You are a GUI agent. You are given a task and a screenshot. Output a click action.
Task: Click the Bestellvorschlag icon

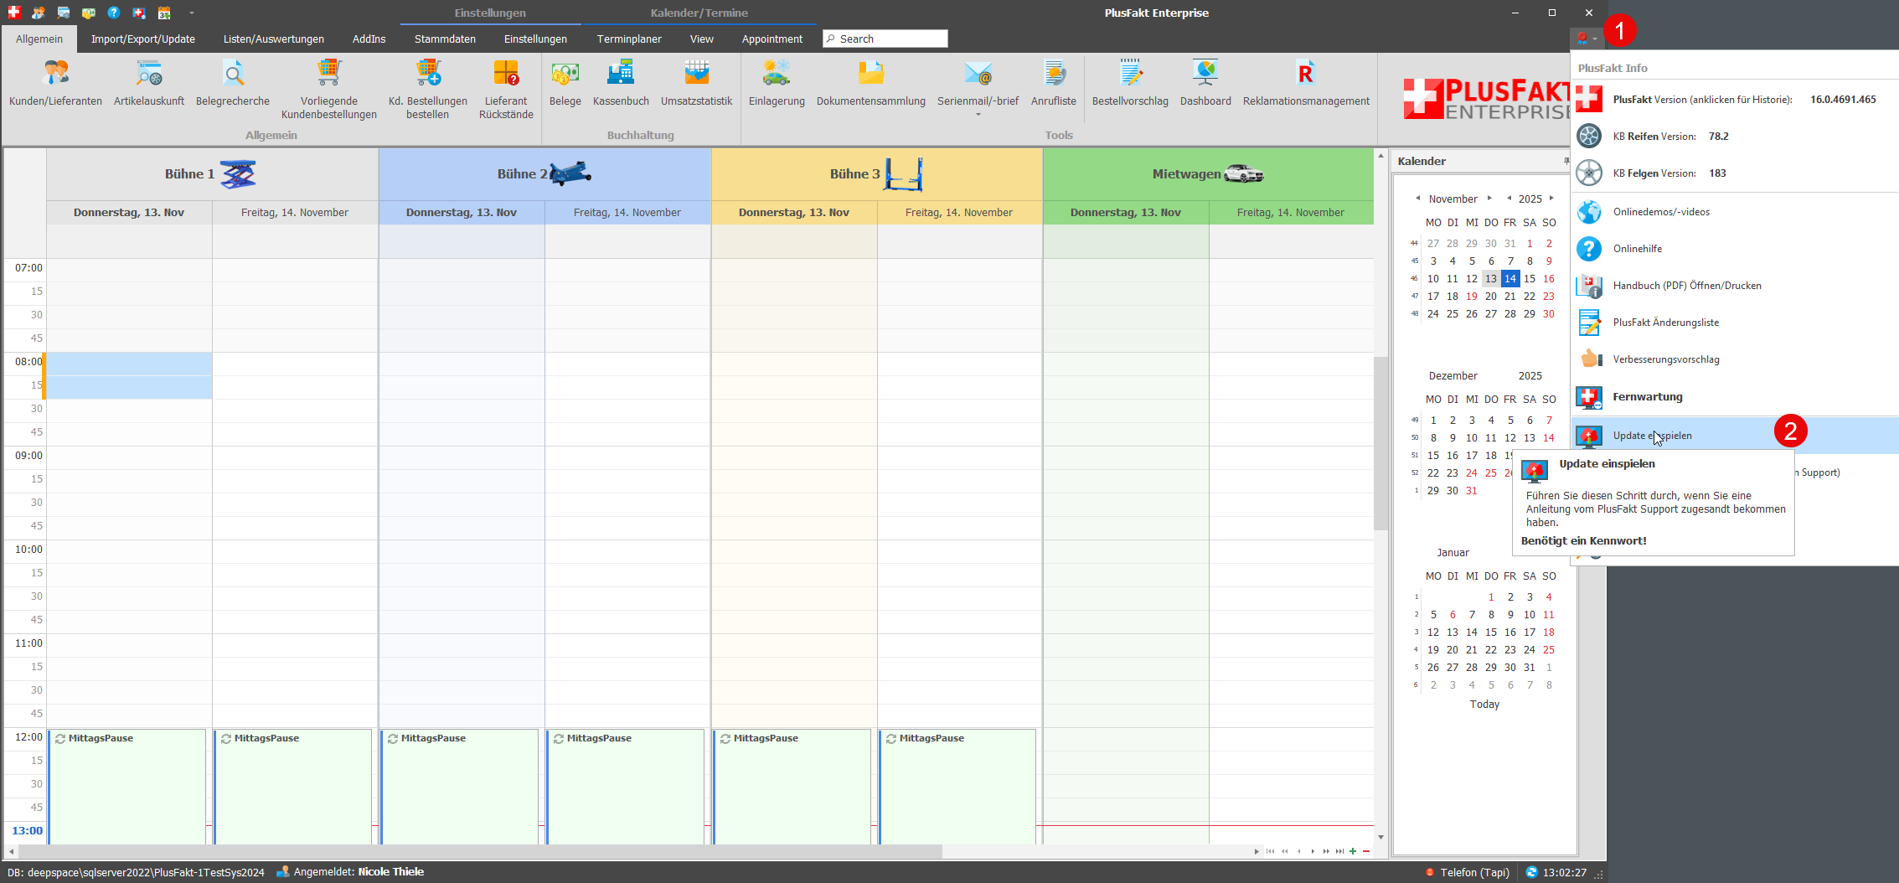pos(1130,83)
